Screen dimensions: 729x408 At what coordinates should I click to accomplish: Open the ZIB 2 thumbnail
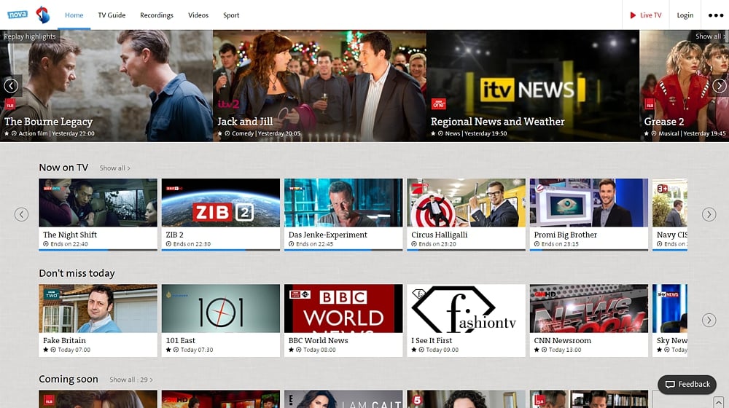coord(221,203)
